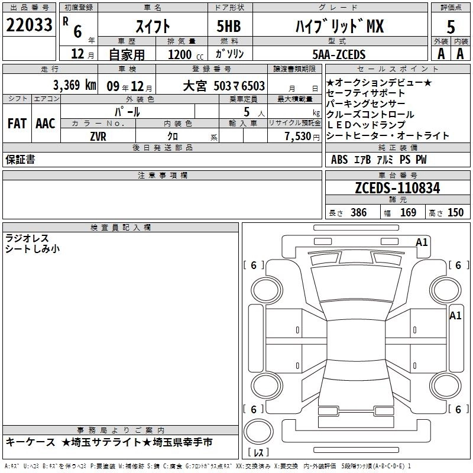Select inspector note ラジオレス

click(x=27, y=238)
